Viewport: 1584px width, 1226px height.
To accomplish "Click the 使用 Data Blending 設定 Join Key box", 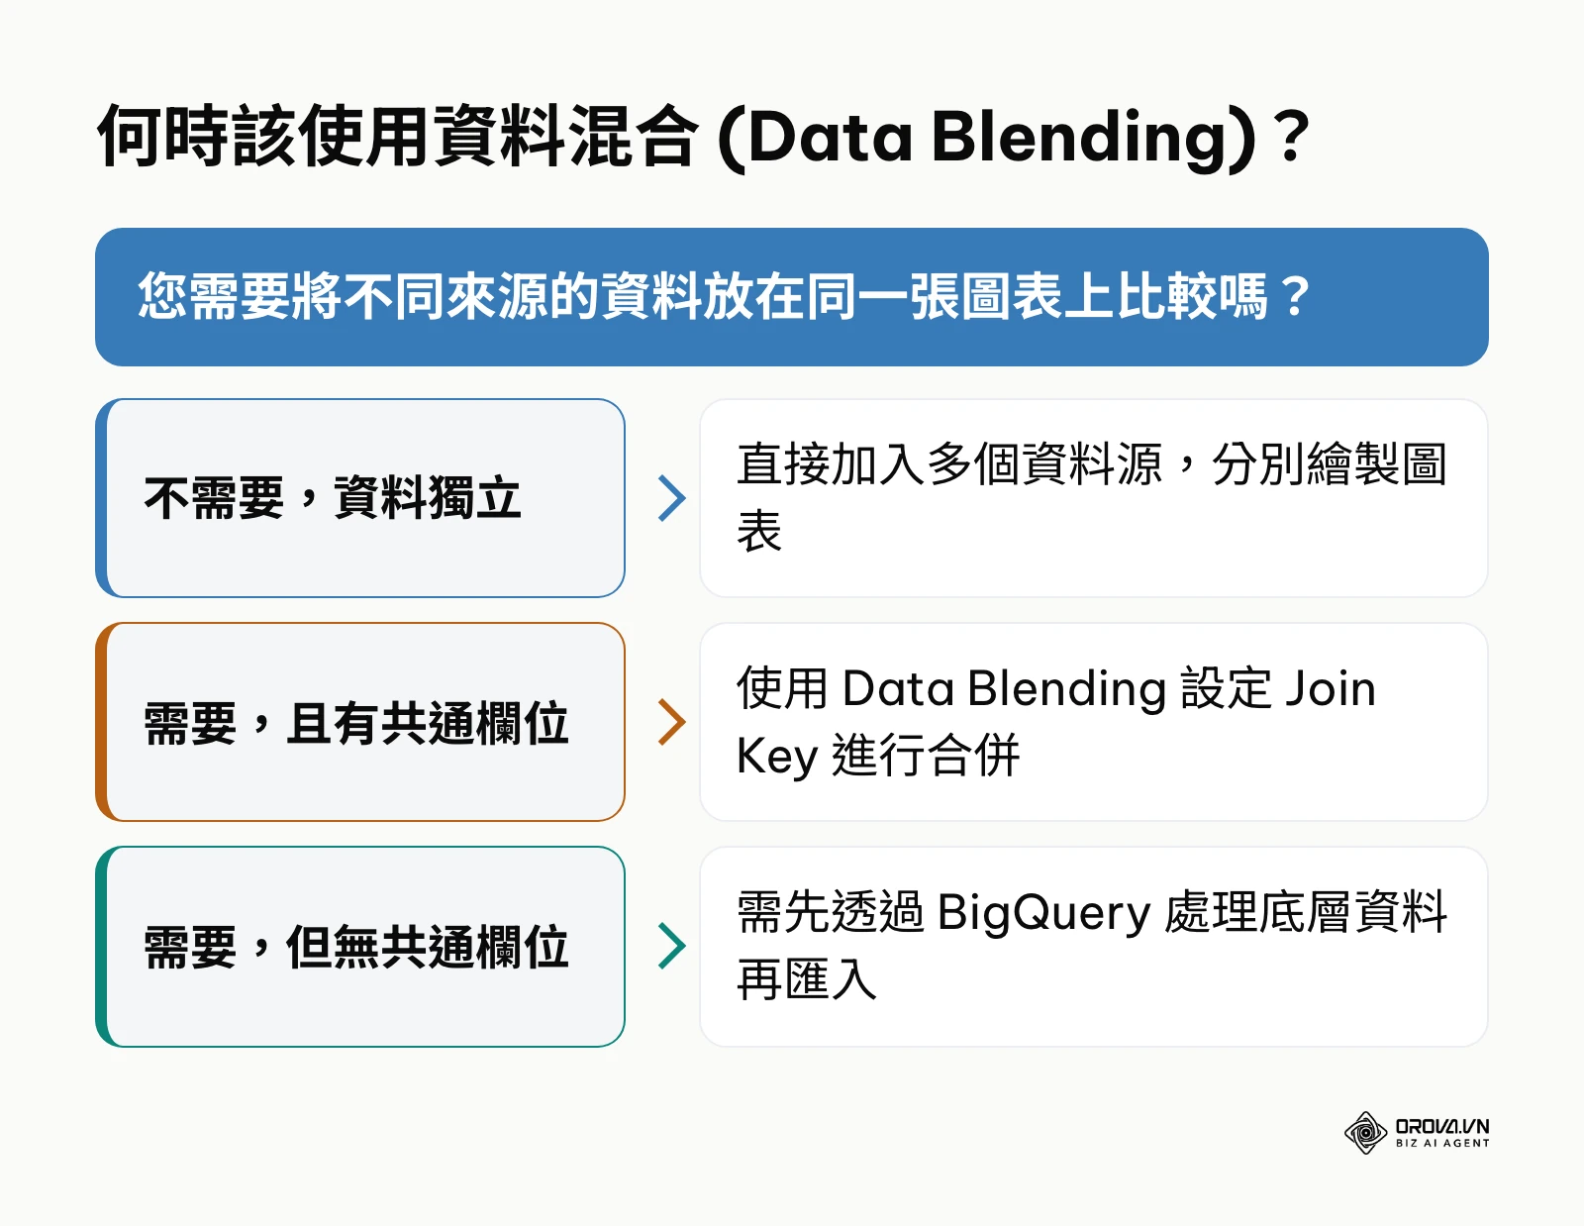I will 1094,722.
